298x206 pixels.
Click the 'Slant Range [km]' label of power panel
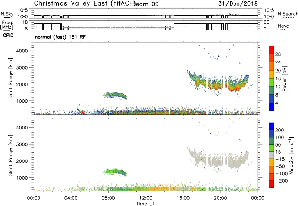coord(10,78)
